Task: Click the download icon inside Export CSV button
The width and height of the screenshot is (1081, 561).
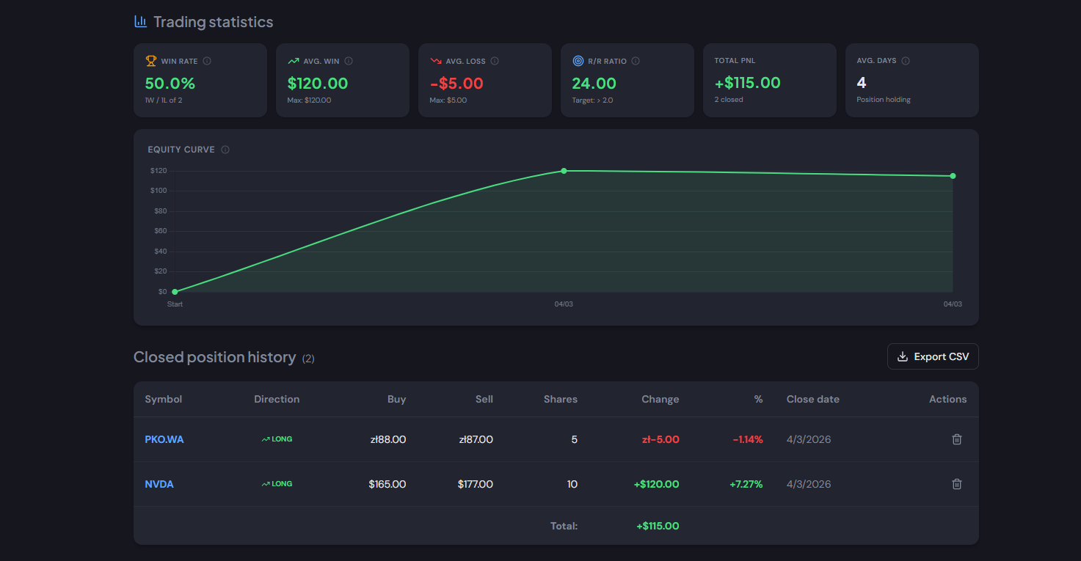Action: click(x=902, y=356)
